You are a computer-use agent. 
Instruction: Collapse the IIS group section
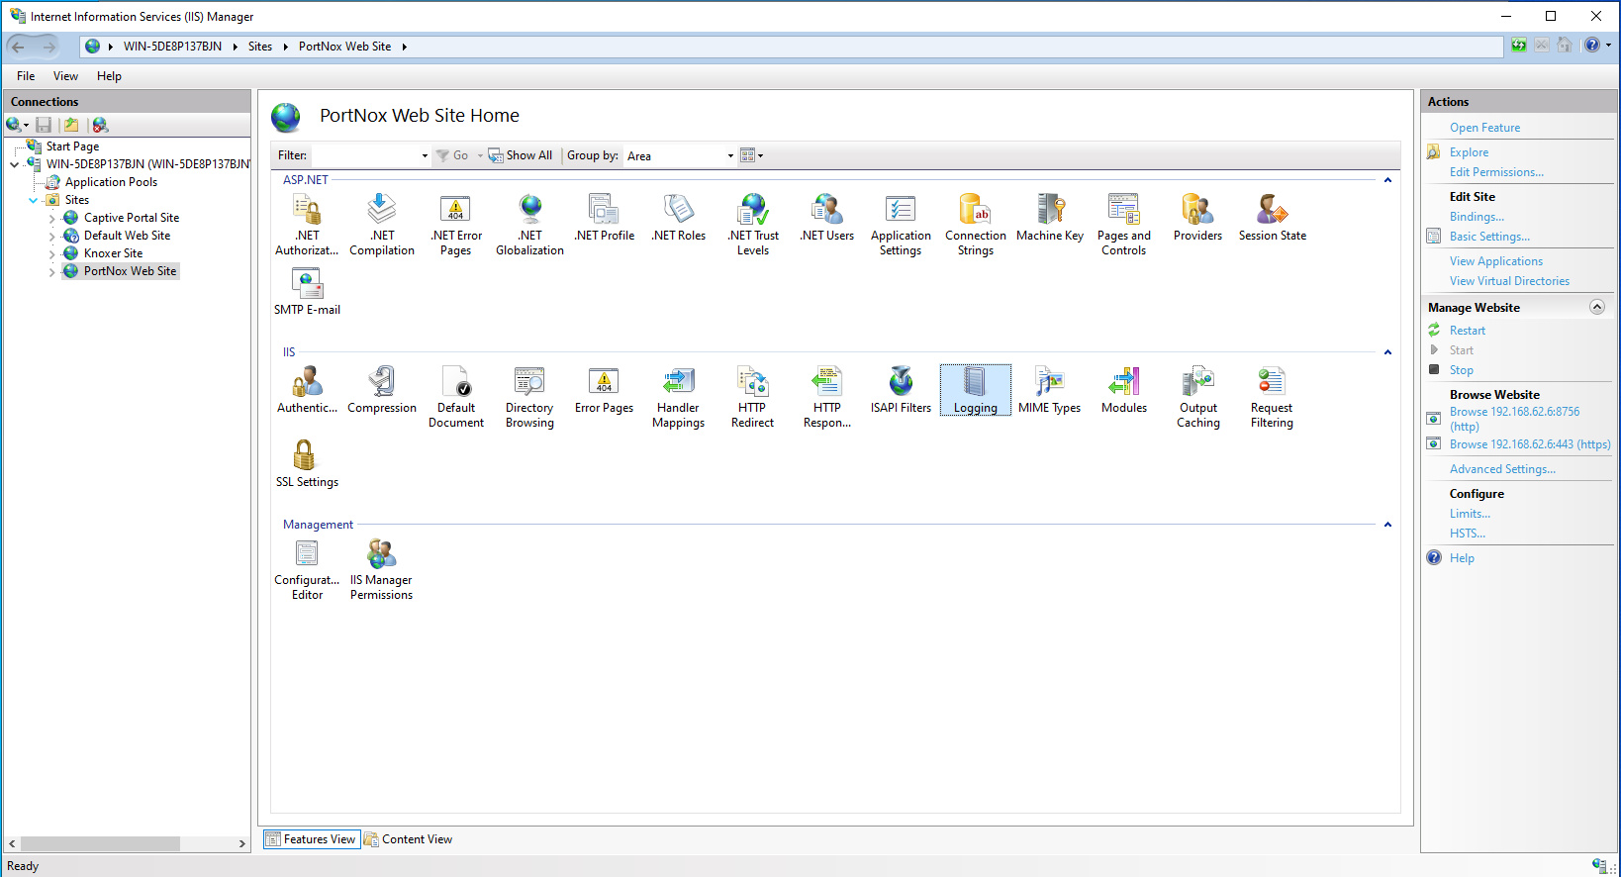(1387, 352)
